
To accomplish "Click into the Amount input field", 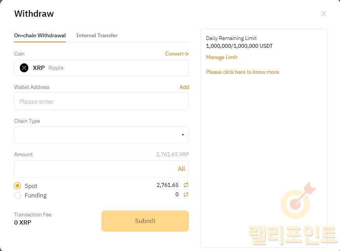I will (x=93, y=169).
